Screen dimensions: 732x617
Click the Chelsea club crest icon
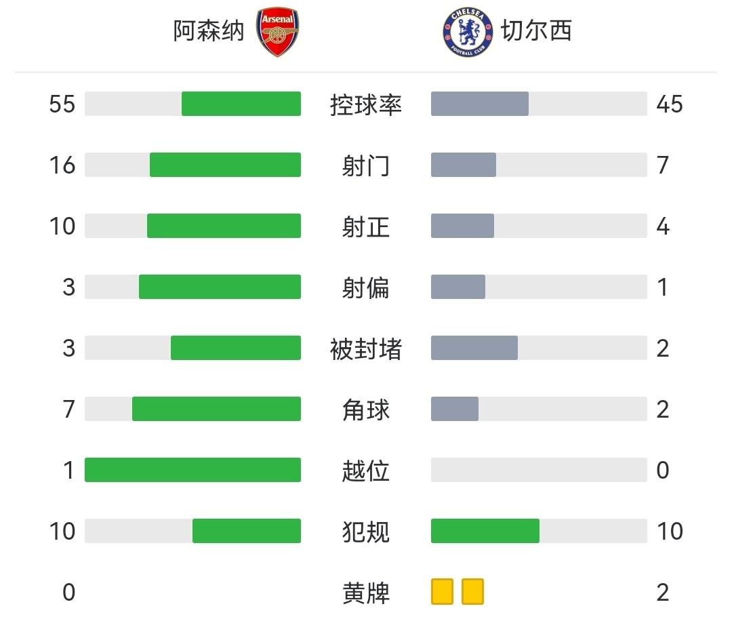point(465,32)
